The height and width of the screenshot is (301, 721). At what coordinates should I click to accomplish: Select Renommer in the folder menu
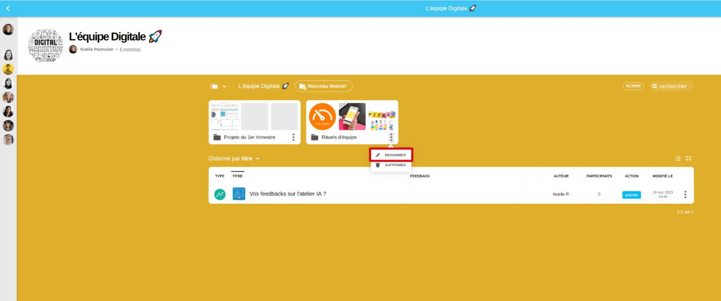click(392, 155)
